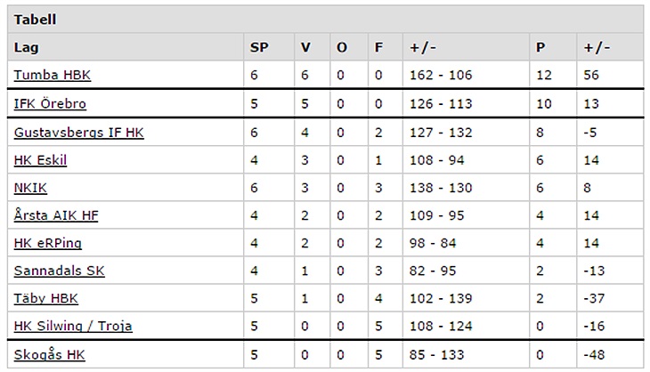Open the Skogås HK team link

click(x=49, y=355)
